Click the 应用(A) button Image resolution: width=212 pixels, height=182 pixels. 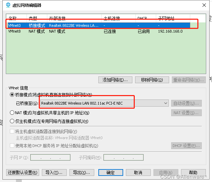[x=166, y=172]
